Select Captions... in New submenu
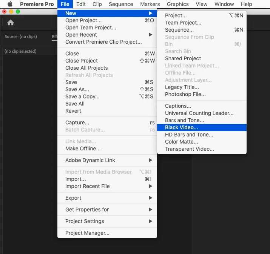270x254 pixels. click(202, 106)
